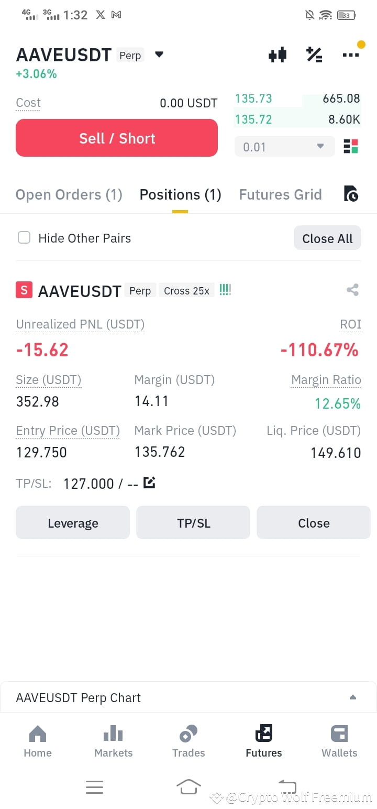Open the more options three-dot menu
377x809 pixels.
351,54
